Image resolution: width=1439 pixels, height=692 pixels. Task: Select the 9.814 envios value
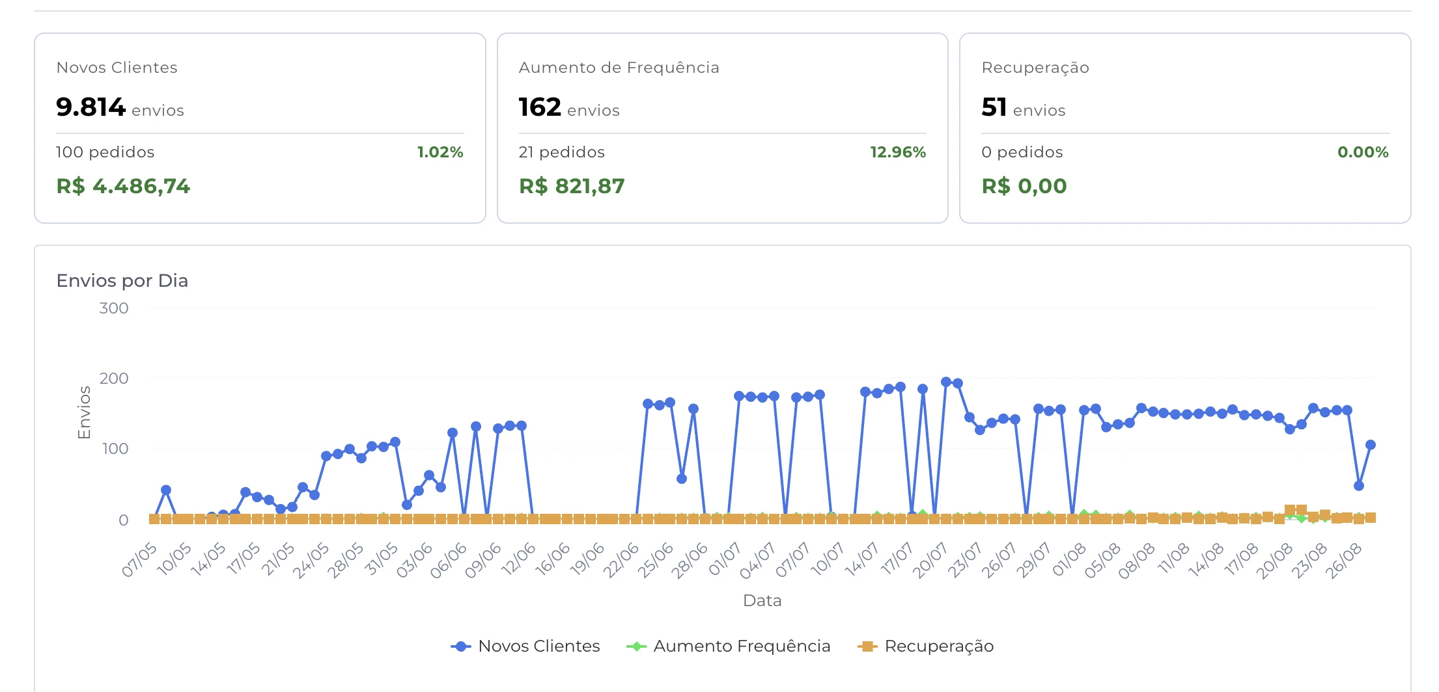coord(120,107)
